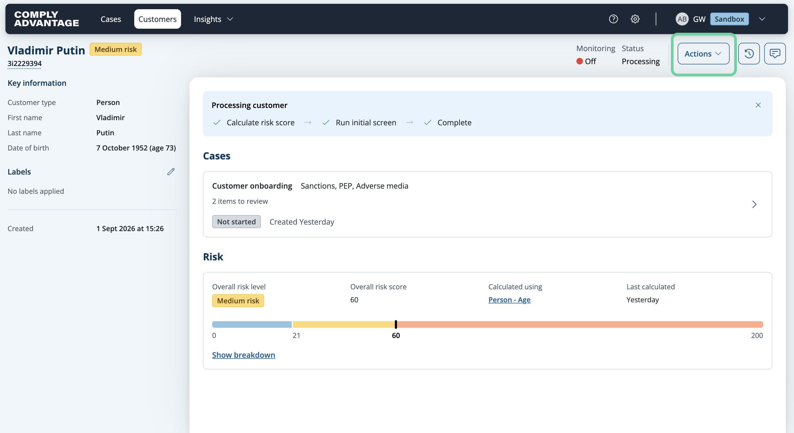Click the Key information heading
Screen dimensions: 794x433
(37, 83)
